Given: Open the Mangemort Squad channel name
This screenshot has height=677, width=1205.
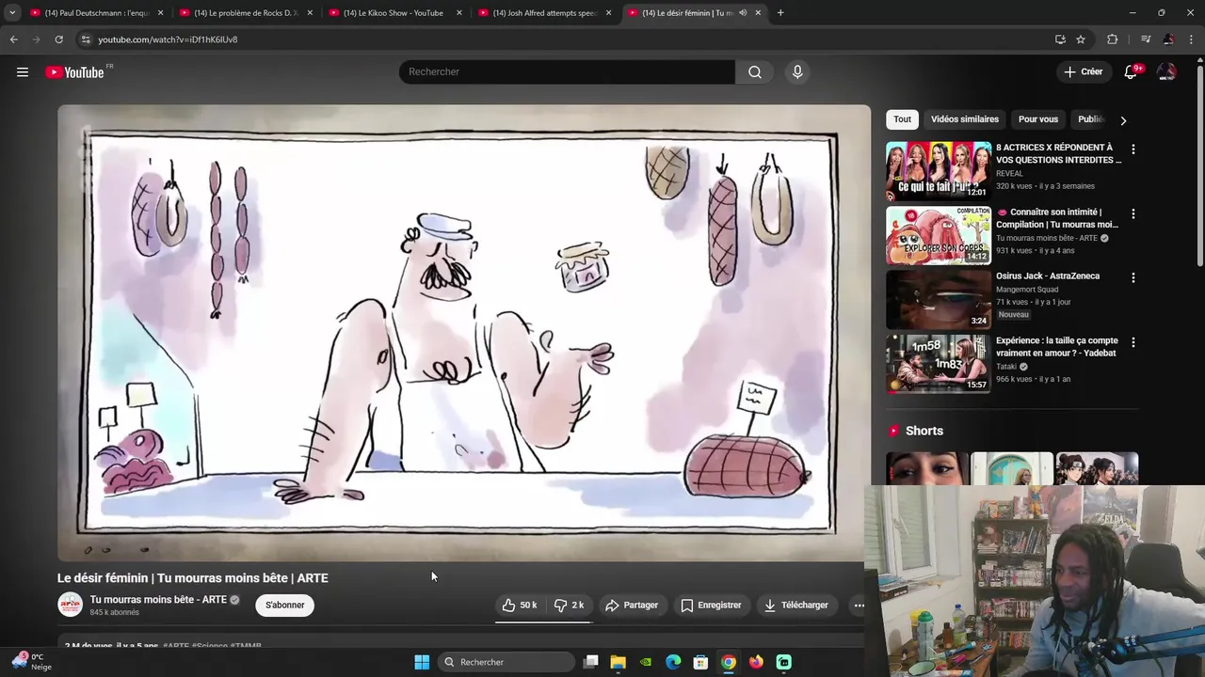Looking at the screenshot, I should pos(1027,290).
